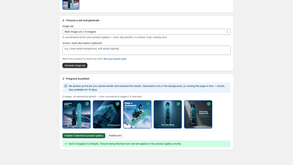Uncheck the checkmark on Find Your Perfect Fit image

point(209,104)
